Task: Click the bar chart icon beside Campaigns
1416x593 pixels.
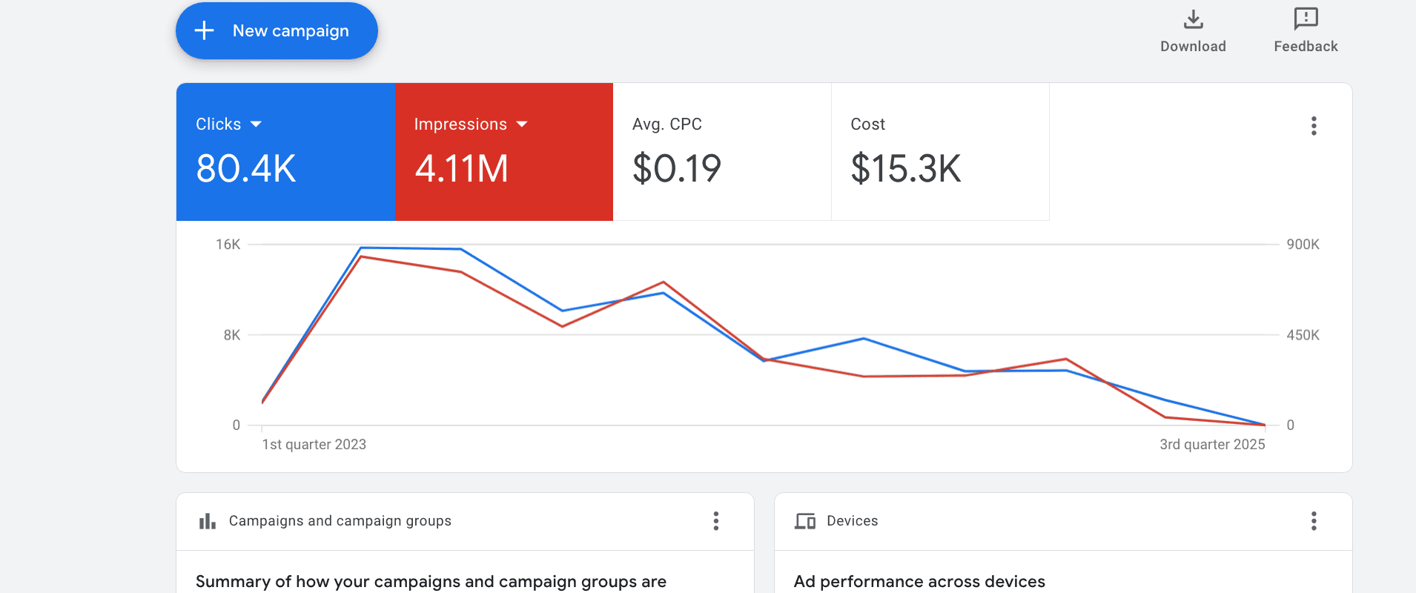Action: coord(208,521)
